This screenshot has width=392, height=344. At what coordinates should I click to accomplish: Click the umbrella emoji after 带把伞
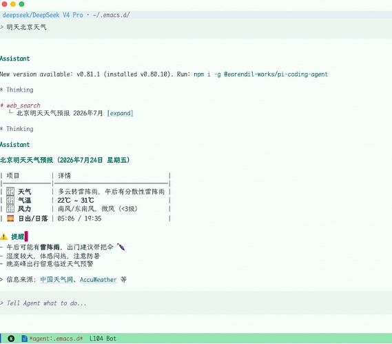pyautogui.click(x=121, y=247)
